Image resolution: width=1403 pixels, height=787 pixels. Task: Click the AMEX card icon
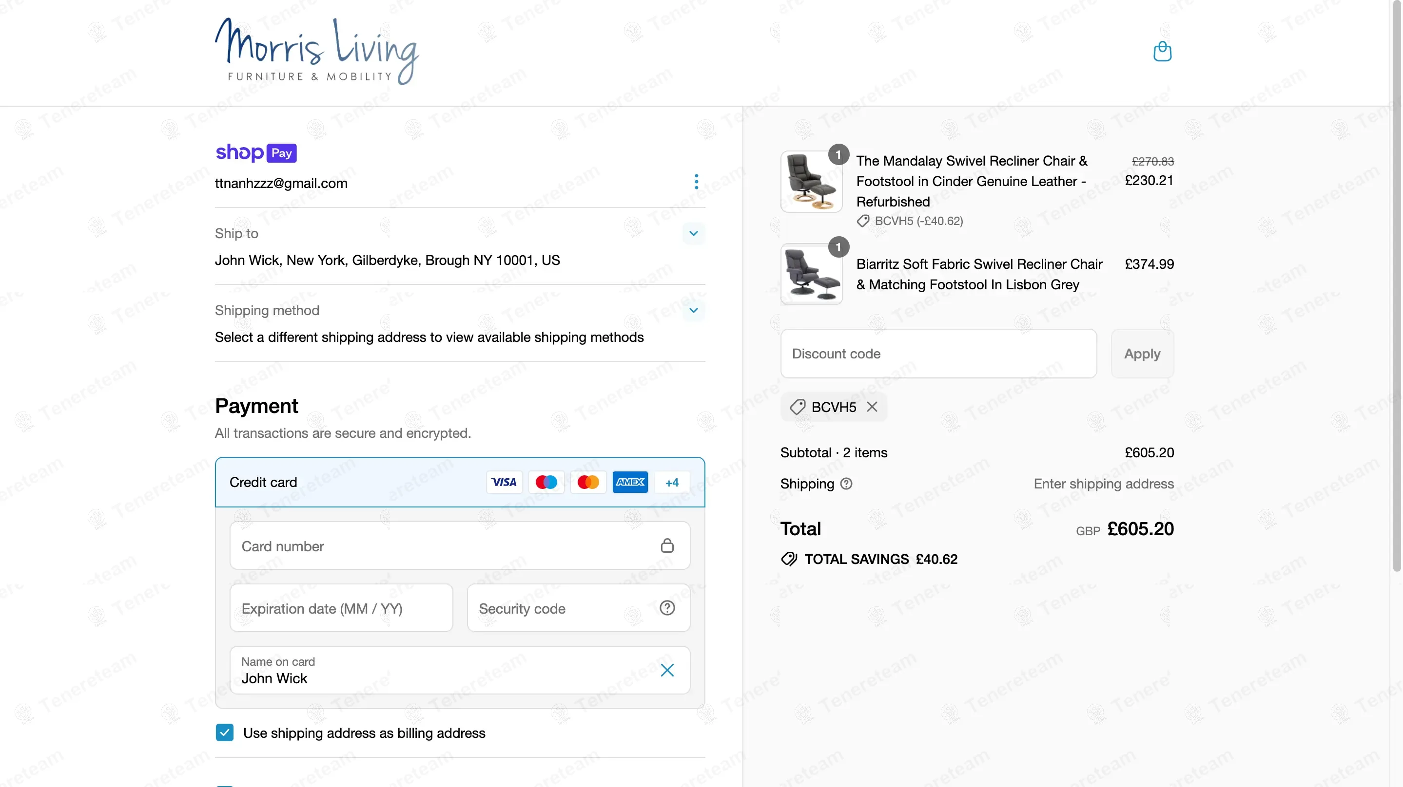coord(630,482)
